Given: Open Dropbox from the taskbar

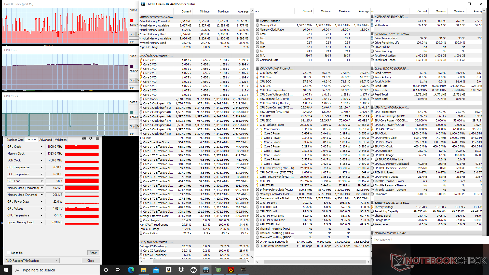Looking at the screenshot, I should 181,270.
